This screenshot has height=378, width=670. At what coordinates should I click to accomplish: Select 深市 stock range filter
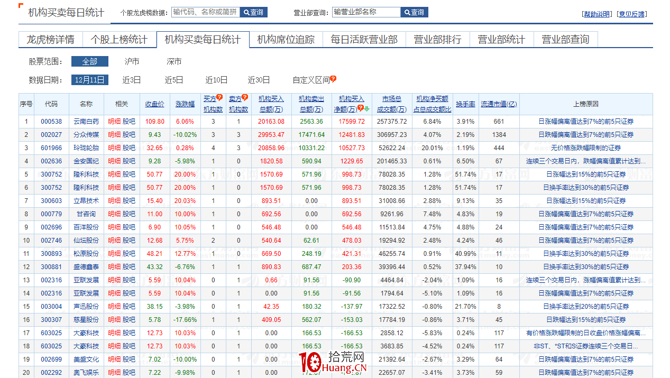pyautogui.click(x=174, y=62)
